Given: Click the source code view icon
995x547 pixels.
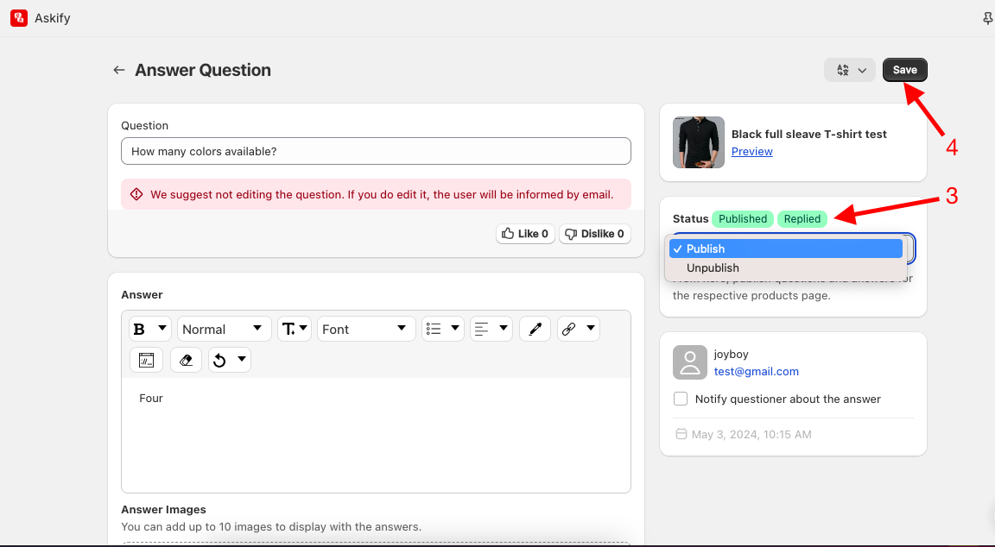Looking at the screenshot, I should (147, 360).
